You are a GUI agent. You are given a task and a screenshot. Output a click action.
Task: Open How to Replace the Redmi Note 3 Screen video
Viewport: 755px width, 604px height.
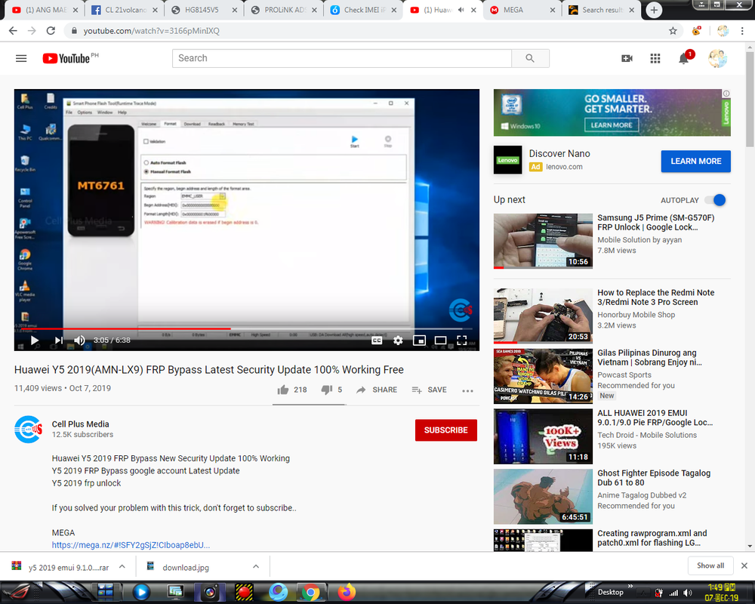(656, 297)
